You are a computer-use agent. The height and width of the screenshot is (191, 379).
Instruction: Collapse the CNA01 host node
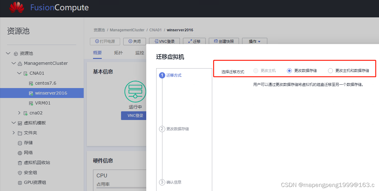(19, 73)
